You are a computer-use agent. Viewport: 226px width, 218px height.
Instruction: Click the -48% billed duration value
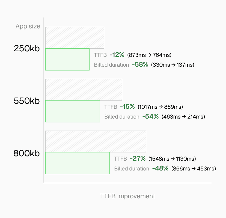click(160, 169)
